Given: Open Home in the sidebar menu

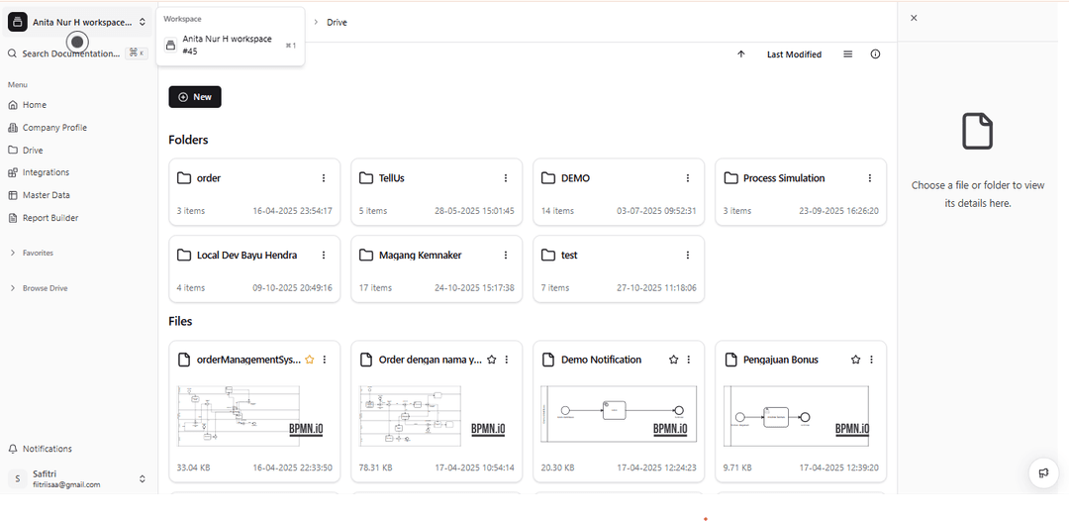Looking at the screenshot, I should coord(34,104).
